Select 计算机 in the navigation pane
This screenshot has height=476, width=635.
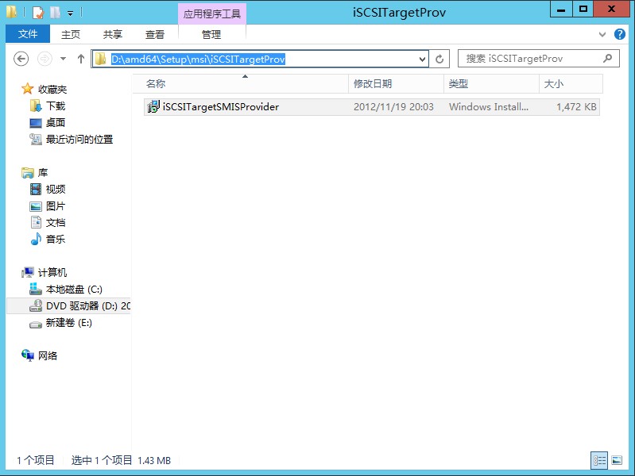coord(52,273)
